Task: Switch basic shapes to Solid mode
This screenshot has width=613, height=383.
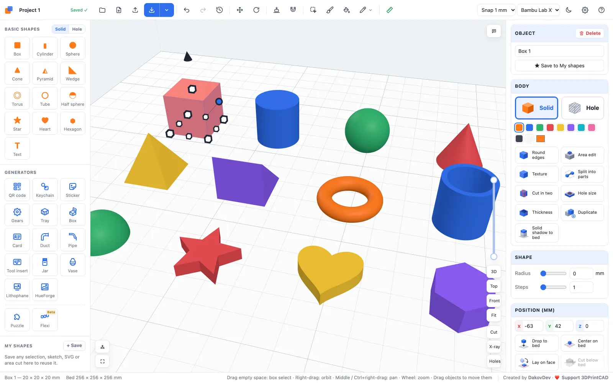Action: tap(60, 29)
